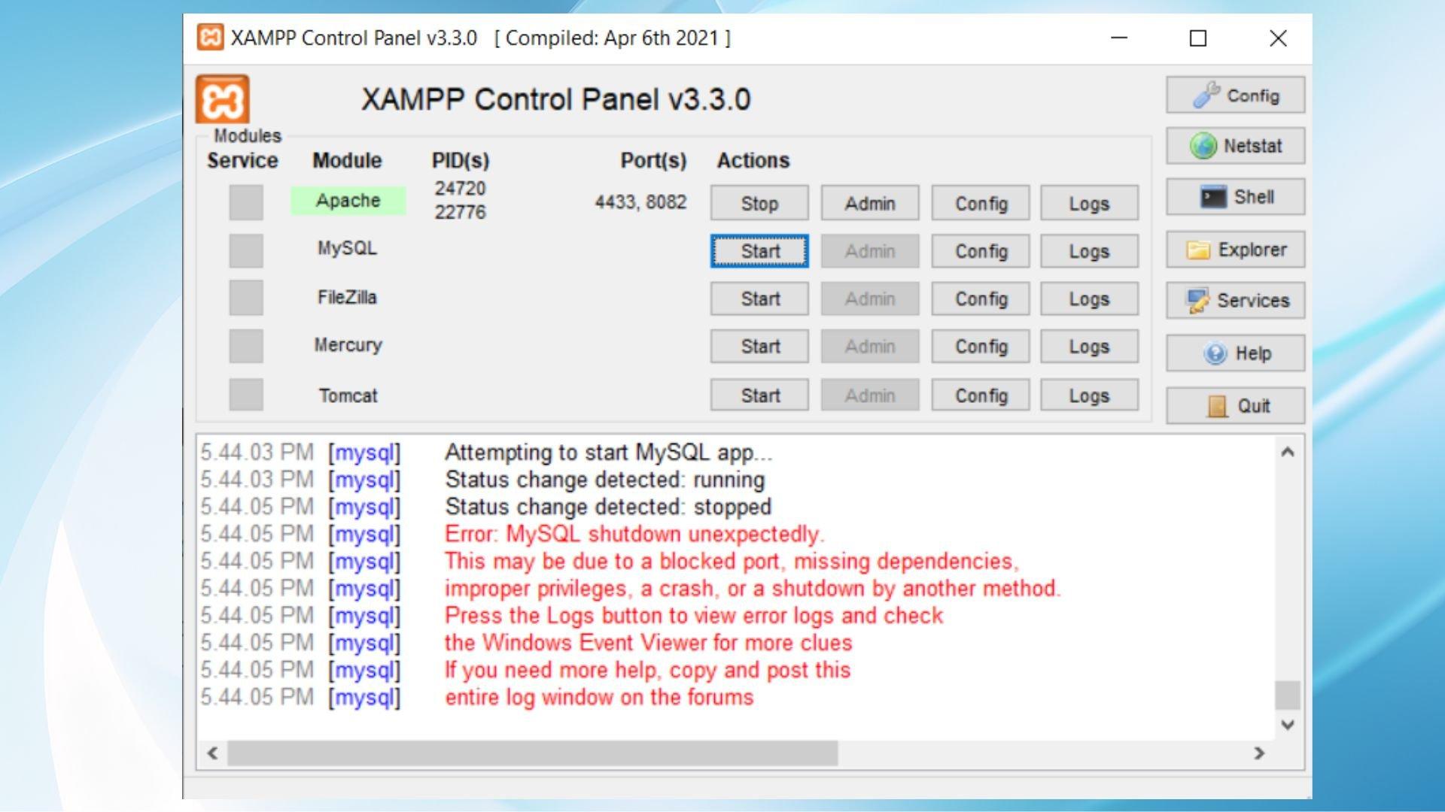Toggle the FileZilla service checkbox
1445x812 pixels.
pyautogui.click(x=246, y=298)
